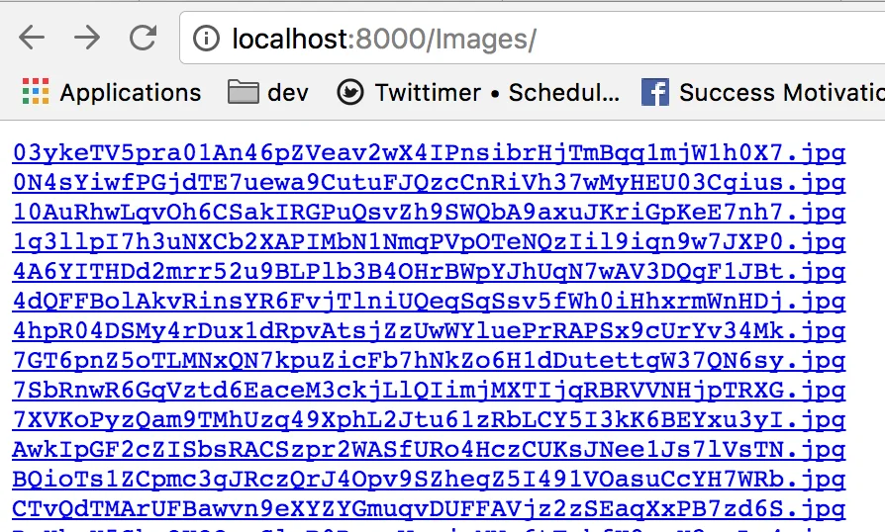Open the image link starting with 4dQFFBolAkvRins
Viewport: 885px width, 532px height.
pyautogui.click(x=429, y=302)
